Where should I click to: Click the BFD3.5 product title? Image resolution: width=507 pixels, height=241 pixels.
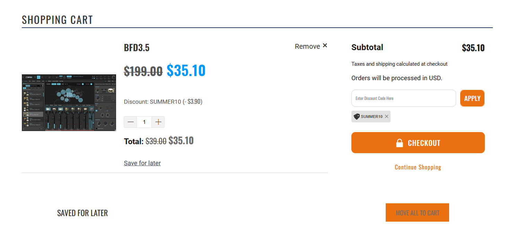(137, 48)
